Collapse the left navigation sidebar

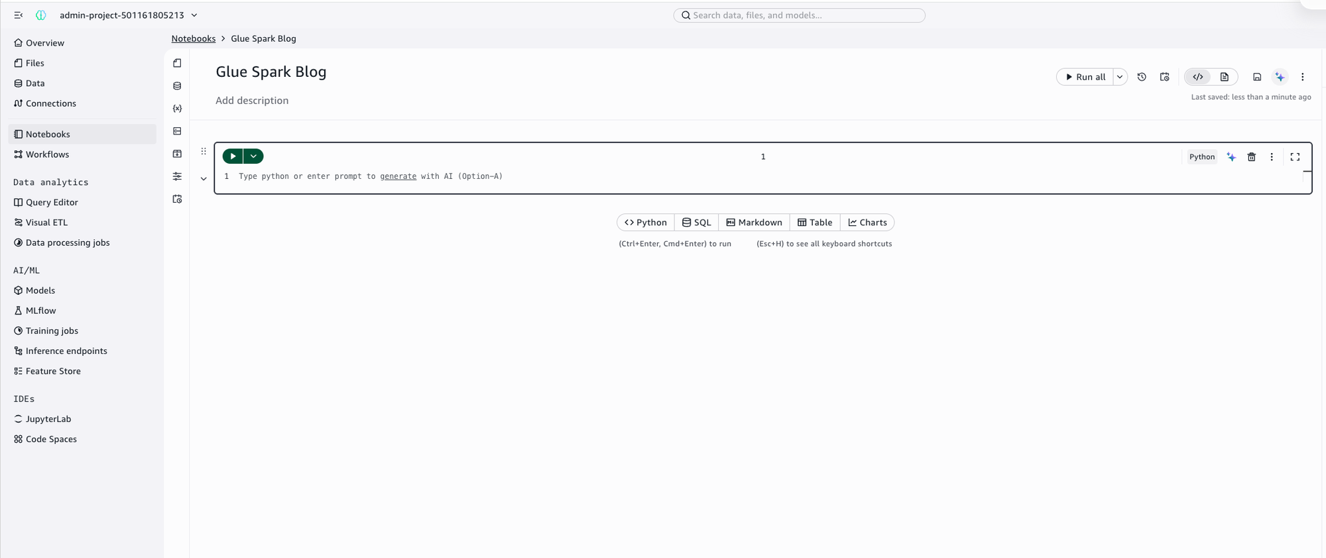tap(19, 15)
